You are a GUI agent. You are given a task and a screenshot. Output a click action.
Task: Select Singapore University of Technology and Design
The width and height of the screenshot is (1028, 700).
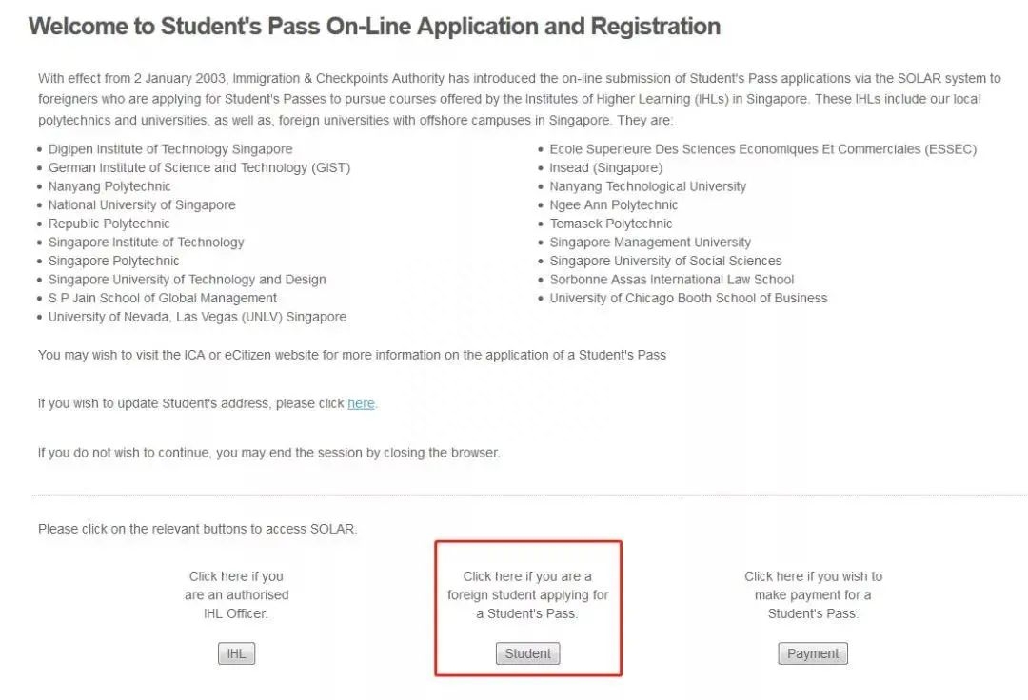coord(187,280)
